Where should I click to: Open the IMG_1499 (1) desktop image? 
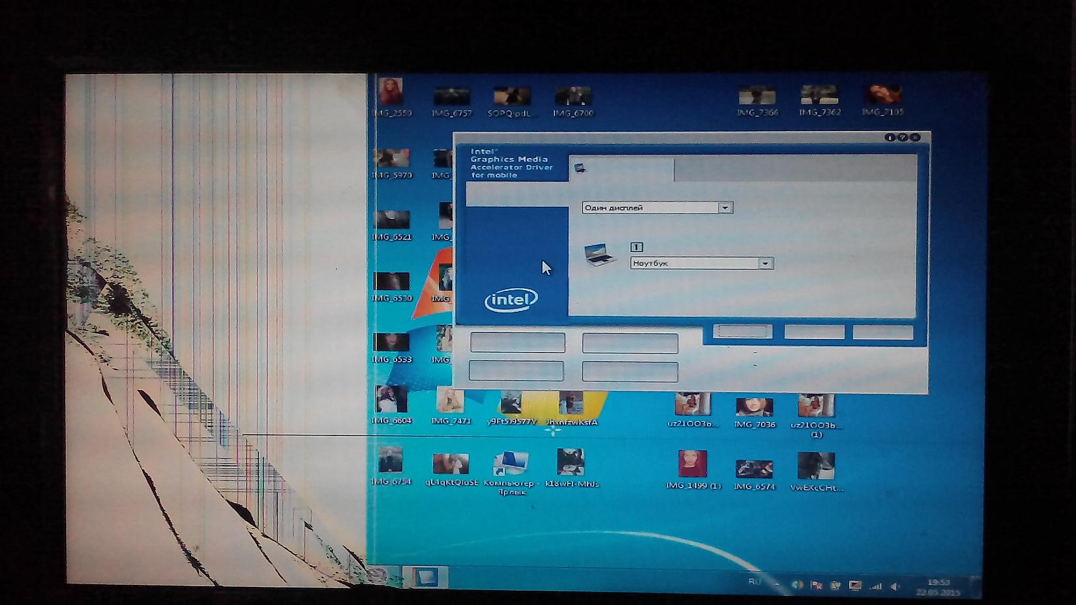(693, 465)
